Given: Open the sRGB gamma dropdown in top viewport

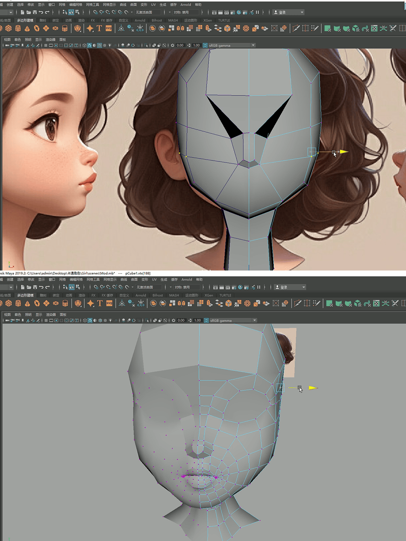Looking at the screenshot, I should [253, 45].
